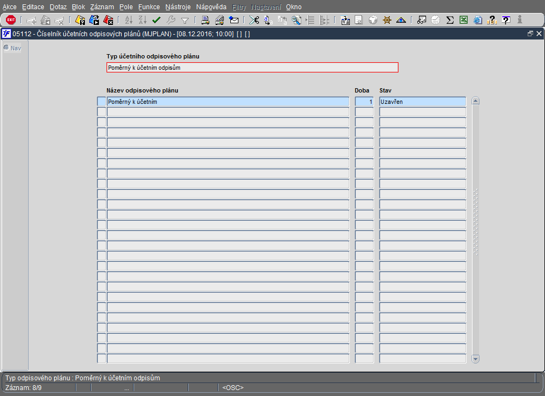Click the scissors cut icon
Image resolution: width=545 pixels, height=396 pixels.
pos(254,20)
